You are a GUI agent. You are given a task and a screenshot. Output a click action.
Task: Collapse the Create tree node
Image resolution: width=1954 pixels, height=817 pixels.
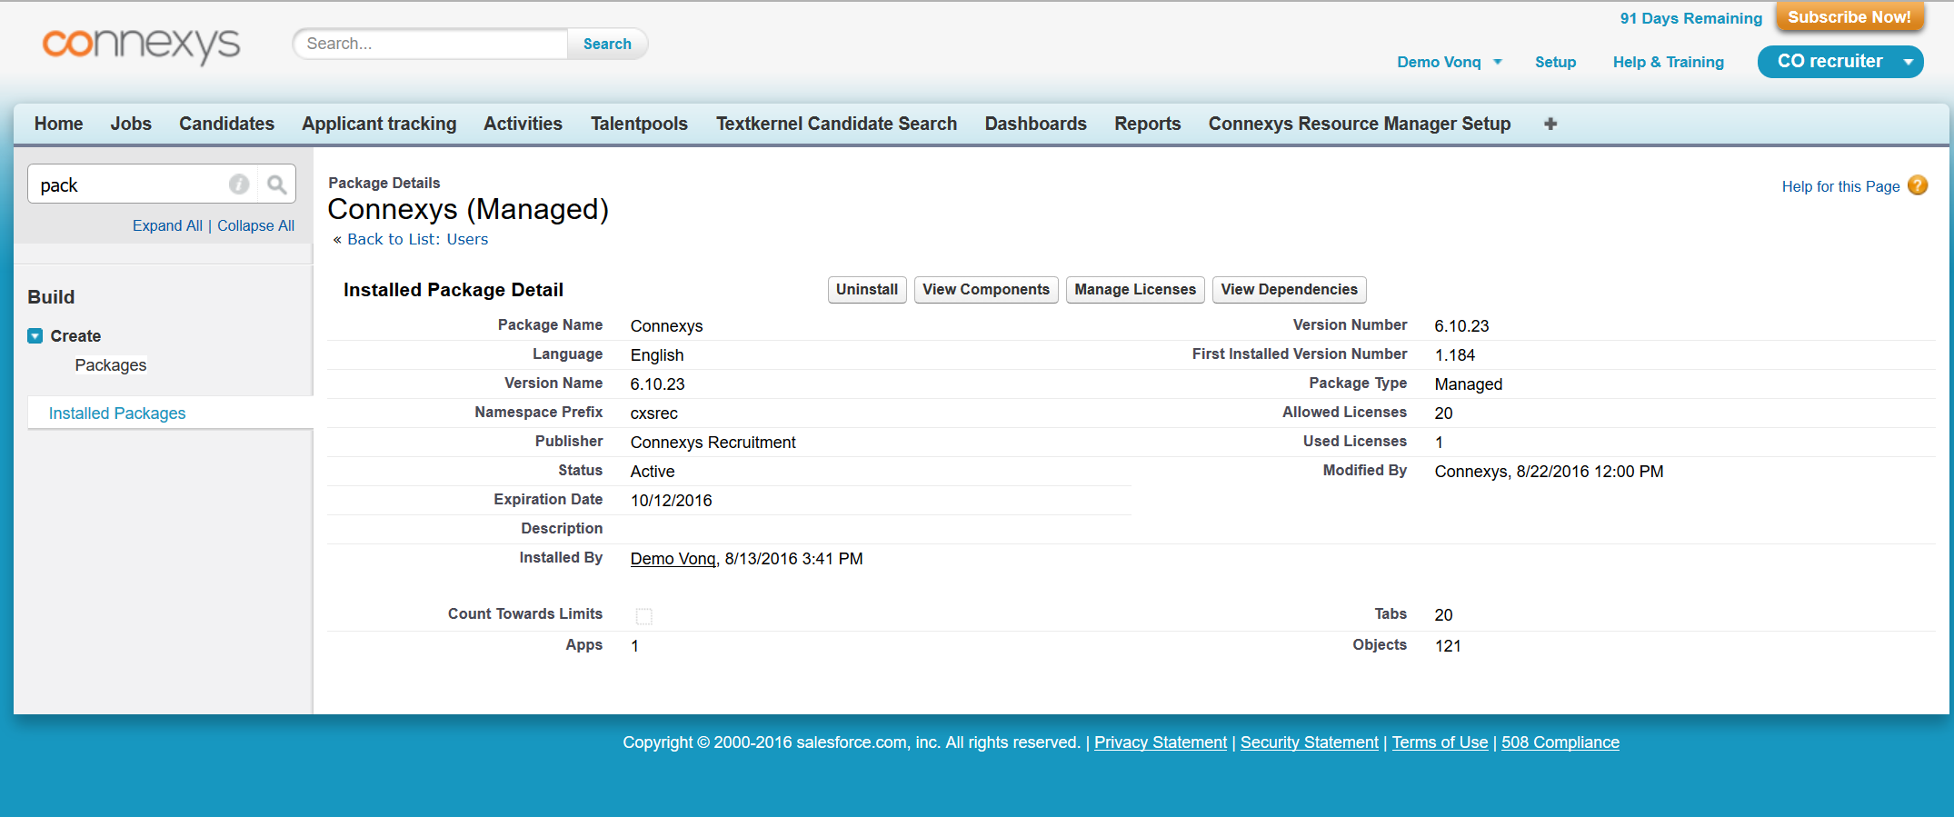(x=35, y=336)
